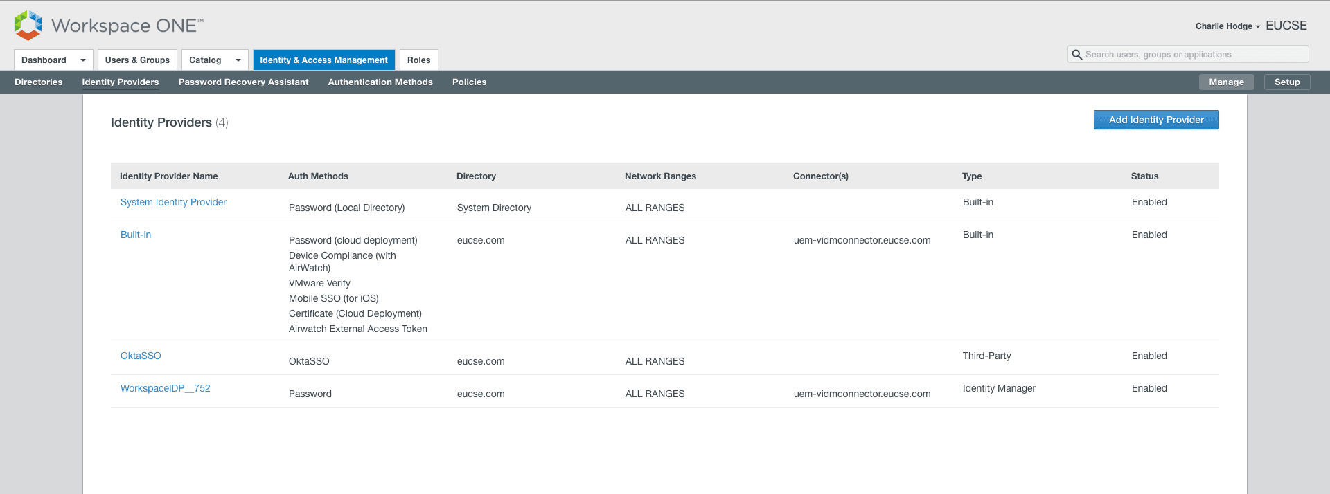Image resolution: width=1330 pixels, height=494 pixels.
Task: Open Password Recovery Assistant
Action: coord(243,82)
